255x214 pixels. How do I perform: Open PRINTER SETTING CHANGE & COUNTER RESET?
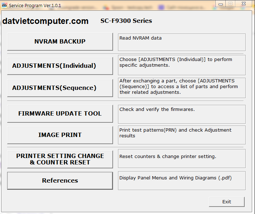tap(60, 159)
